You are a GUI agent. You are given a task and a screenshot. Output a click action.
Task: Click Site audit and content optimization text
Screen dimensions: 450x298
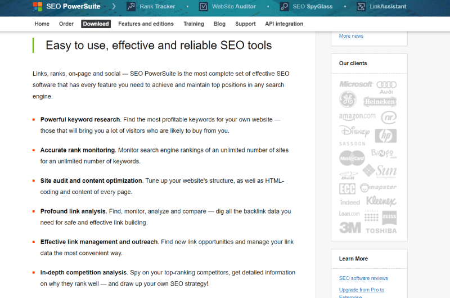click(91, 180)
